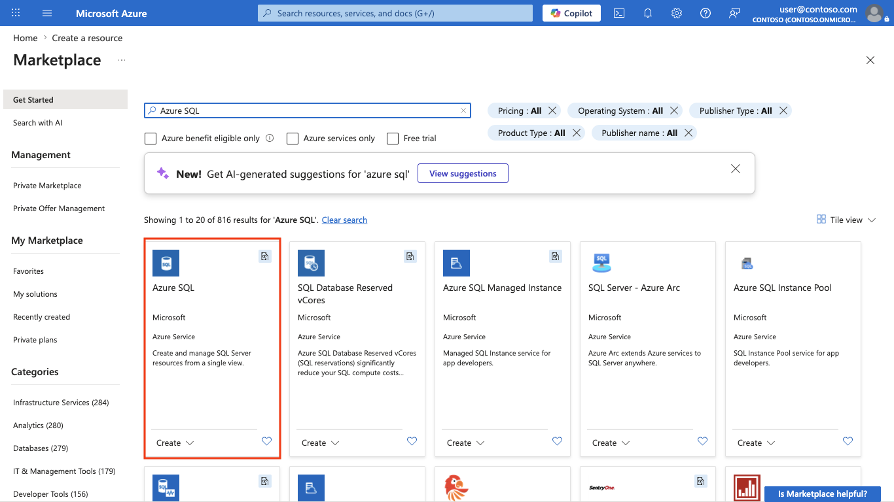Select Get Started in sidebar
Screen dimensions: 894x502
(x=65, y=99)
